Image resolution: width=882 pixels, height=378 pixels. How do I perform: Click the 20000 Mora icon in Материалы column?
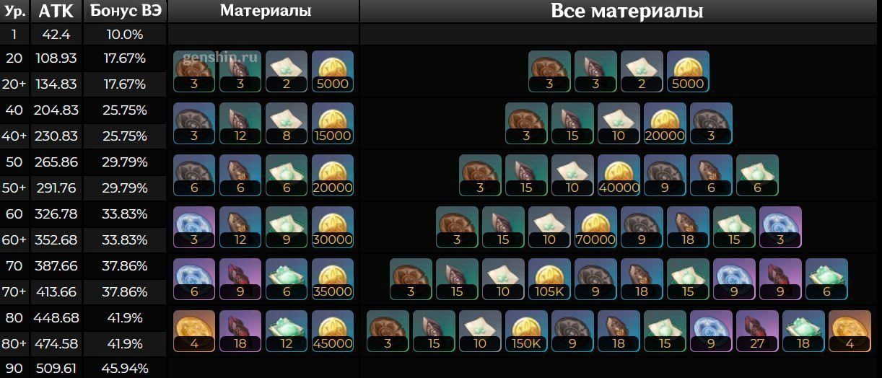[333, 175]
